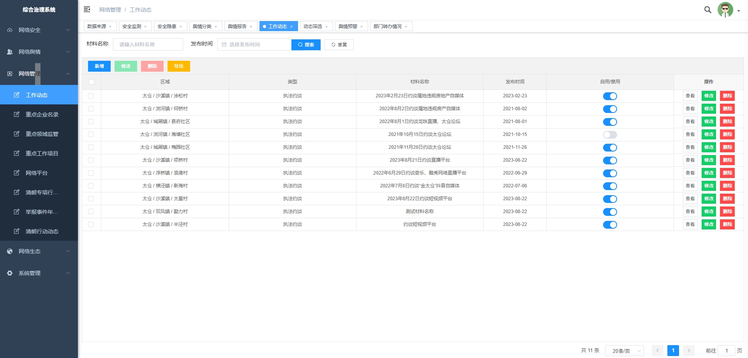
Task: Enable the switch for 2021-10-15 row
Action: 610,135
